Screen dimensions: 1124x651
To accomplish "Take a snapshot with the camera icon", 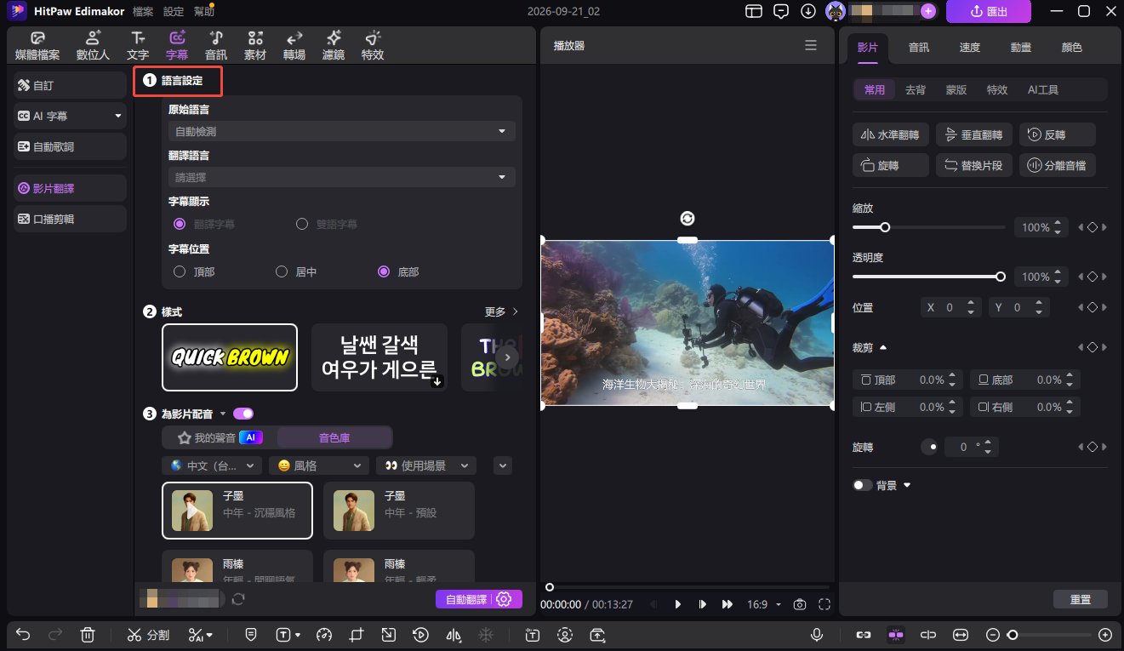I will pyautogui.click(x=800, y=604).
